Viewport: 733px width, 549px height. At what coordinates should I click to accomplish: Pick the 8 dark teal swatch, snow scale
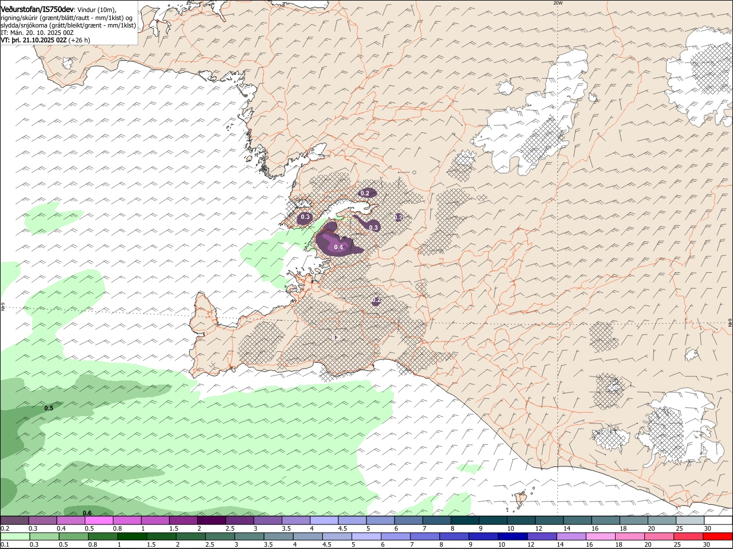465,520
